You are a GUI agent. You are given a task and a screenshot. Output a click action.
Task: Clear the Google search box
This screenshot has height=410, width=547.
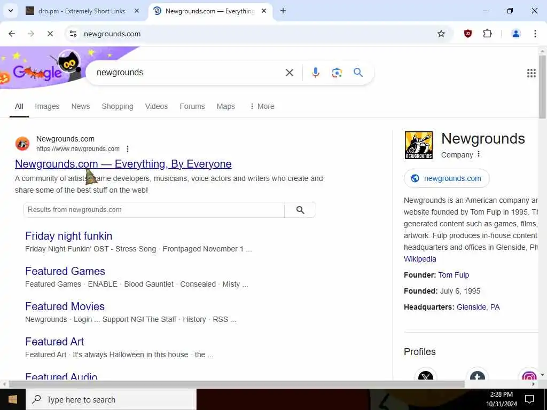coord(289,73)
